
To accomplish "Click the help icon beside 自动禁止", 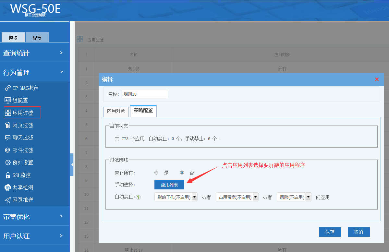I will tap(138, 197).
